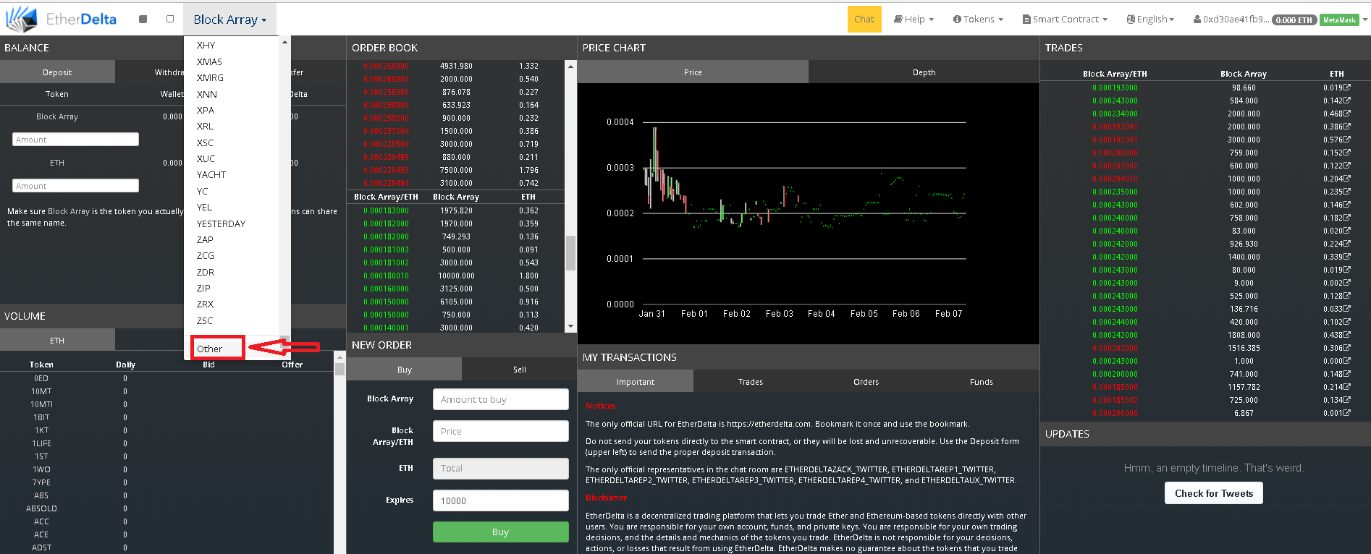
Task: Open external link for 1808.000 trade
Action: (x=1347, y=335)
